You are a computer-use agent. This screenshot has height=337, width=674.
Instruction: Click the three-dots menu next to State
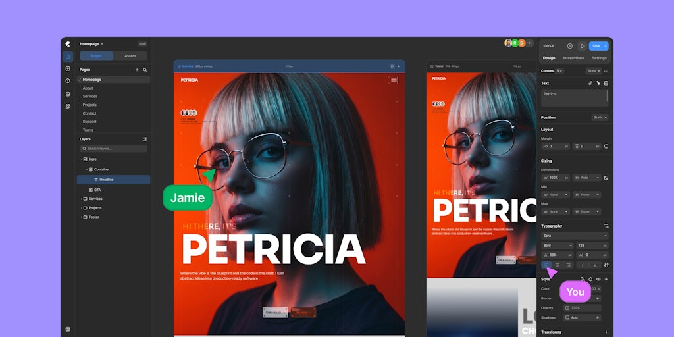pyautogui.click(x=606, y=71)
